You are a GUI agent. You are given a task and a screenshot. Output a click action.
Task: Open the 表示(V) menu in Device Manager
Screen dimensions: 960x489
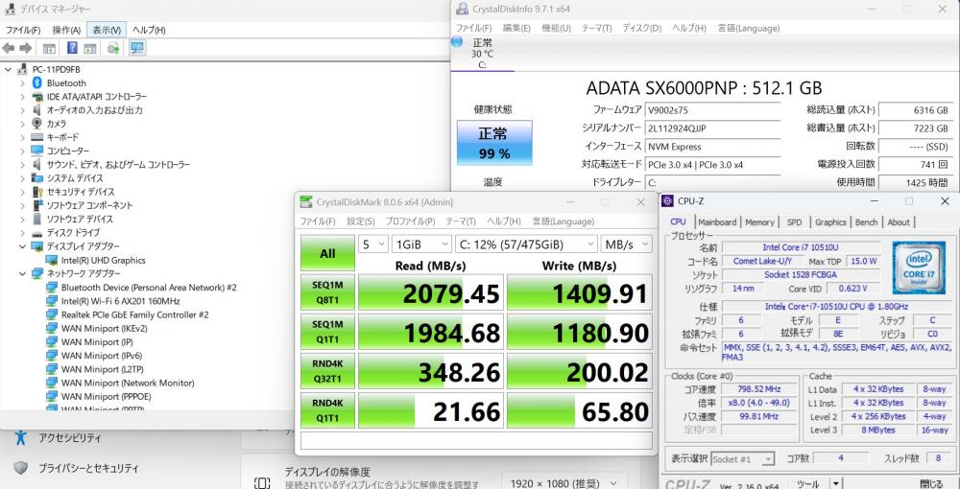[x=108, y=30]
